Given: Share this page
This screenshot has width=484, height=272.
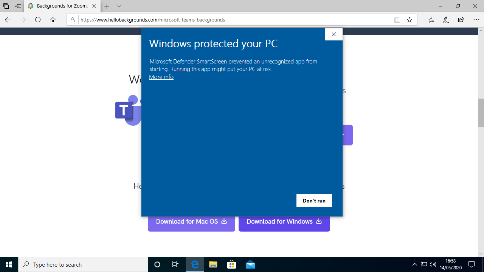Looking at the screenshot, I should click(x=461, y=20).
